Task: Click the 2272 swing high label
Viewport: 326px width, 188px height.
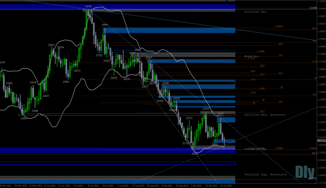Action: tap(189, 118)
